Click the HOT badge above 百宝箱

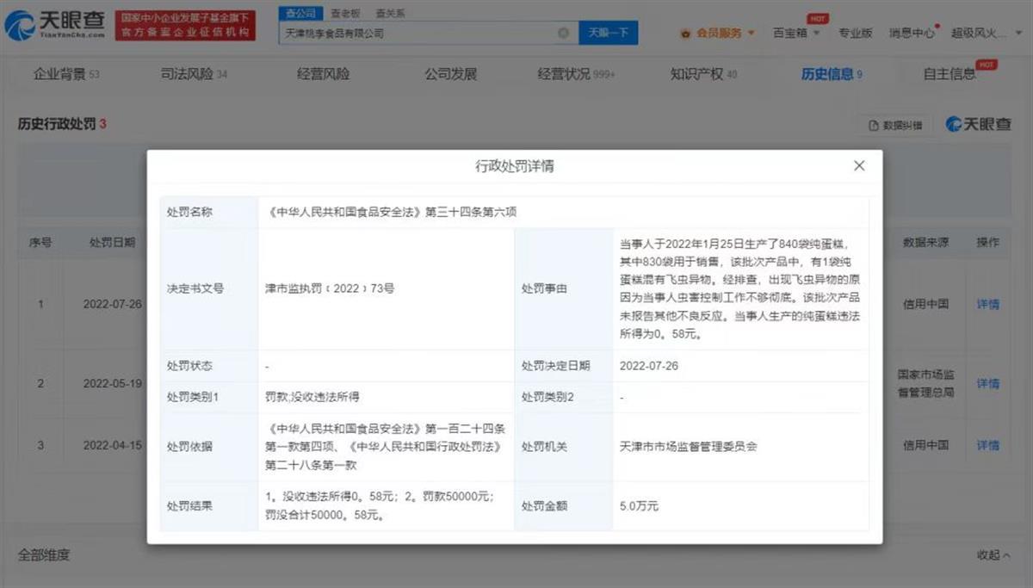(818, 17)
